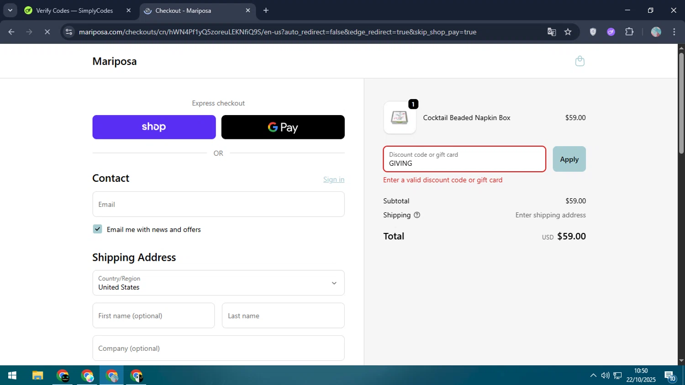Open the active third Chrome taskbar icon
The width and height of the screenshot is (685, 385).
click(112, 375)
